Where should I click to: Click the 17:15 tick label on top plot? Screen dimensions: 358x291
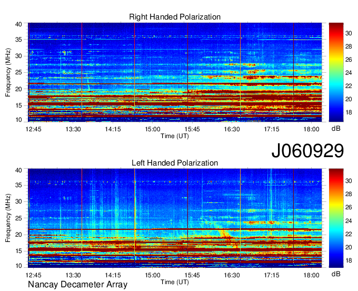tap(272, 129)
